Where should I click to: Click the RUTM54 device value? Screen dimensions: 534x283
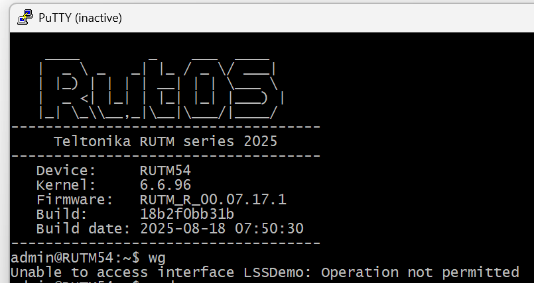tap(165, 171)
